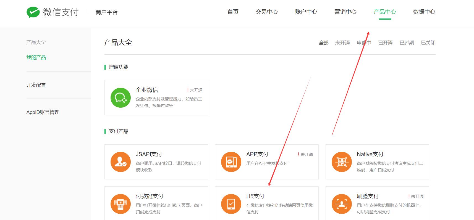Viewport: 474px width, 220px height.
Task: Filter products by 已过期
Action: click(x=407, y=43)
